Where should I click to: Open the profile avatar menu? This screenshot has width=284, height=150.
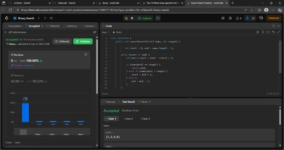pos(261,18)
